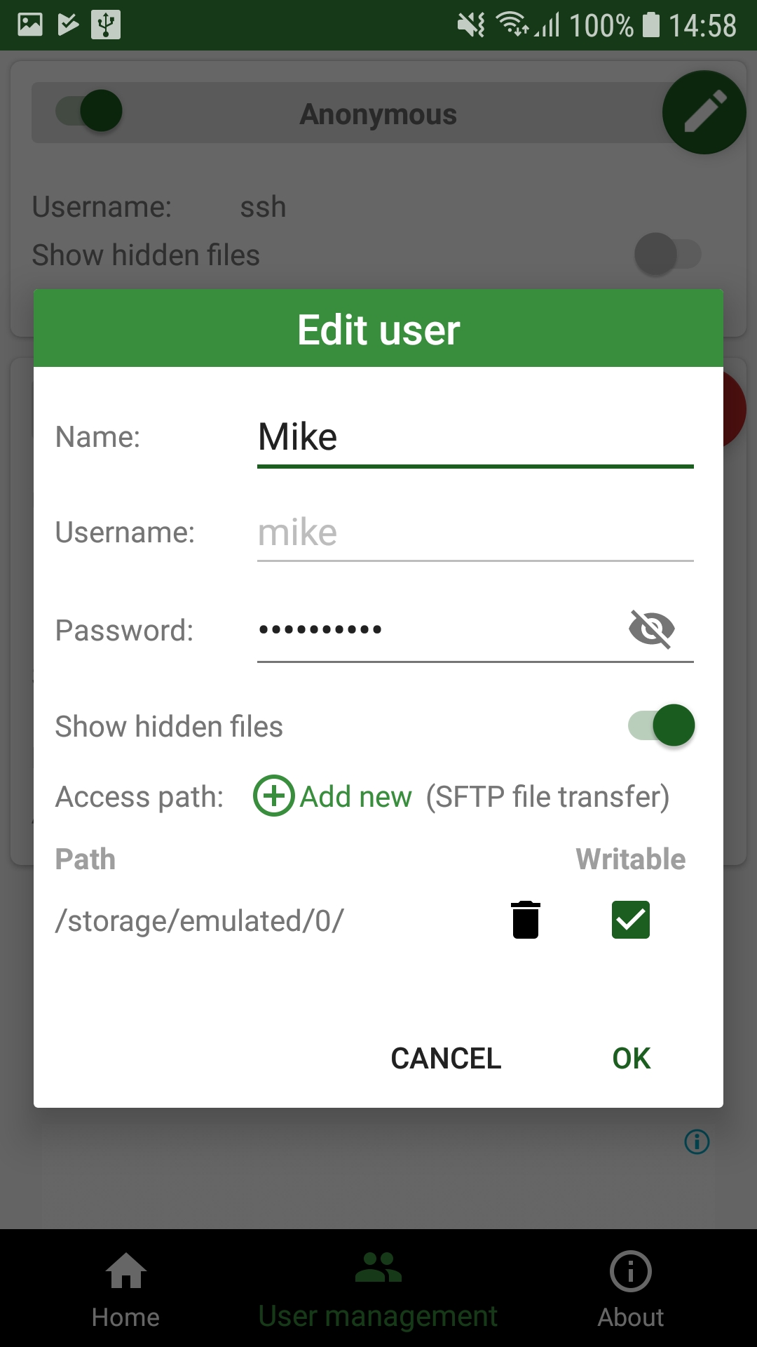Enable Show hidden files for ssh user
This screenshot has width=757, height=1347.
click(x=667, y=254)
